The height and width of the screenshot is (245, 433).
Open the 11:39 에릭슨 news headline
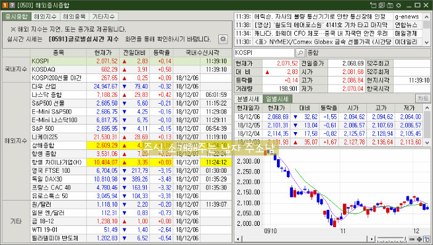320,17
